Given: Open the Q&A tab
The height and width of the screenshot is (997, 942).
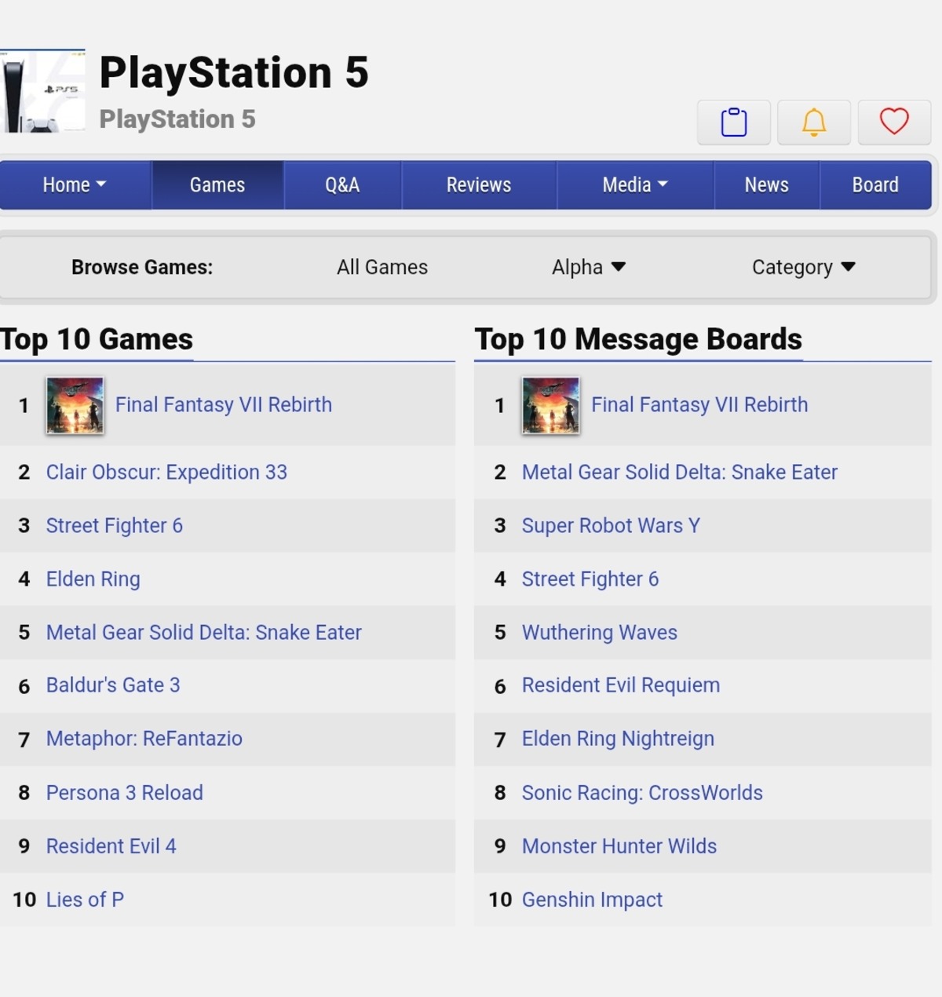Looking at the screenshot, I should (x=342, y=185).
